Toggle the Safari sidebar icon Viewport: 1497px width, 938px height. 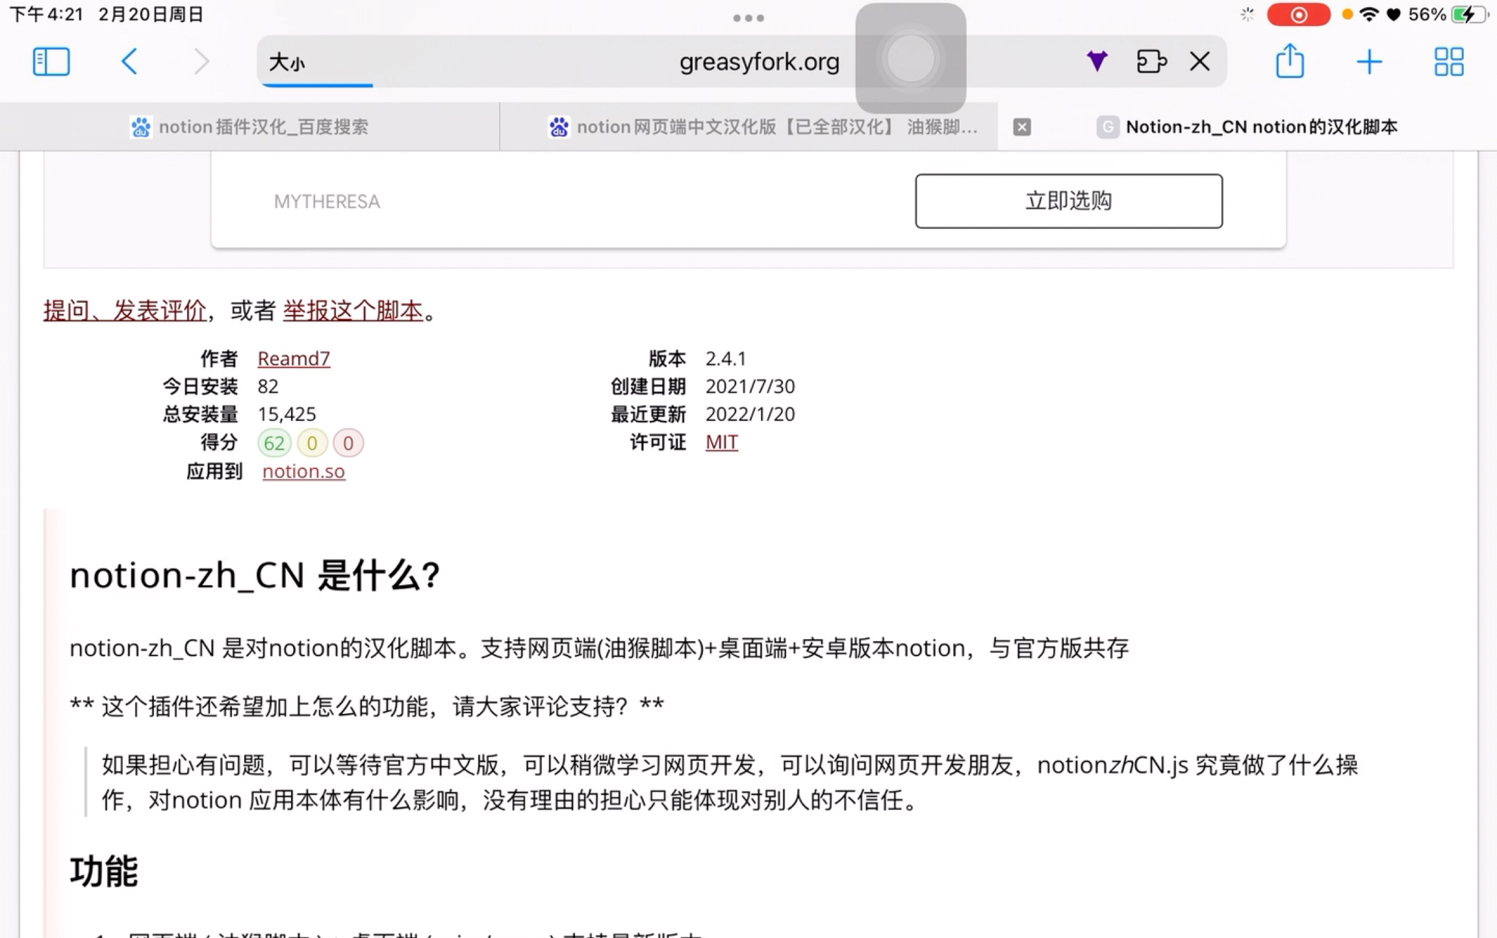pos(51,62)
